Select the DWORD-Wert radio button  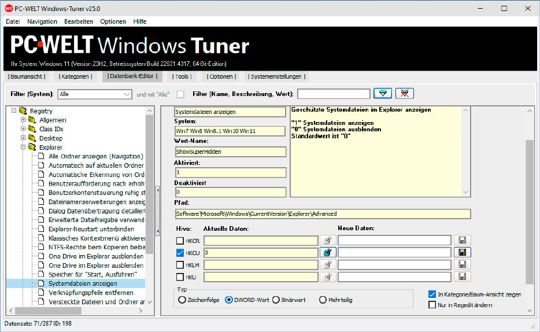click(x=229, y=300)
